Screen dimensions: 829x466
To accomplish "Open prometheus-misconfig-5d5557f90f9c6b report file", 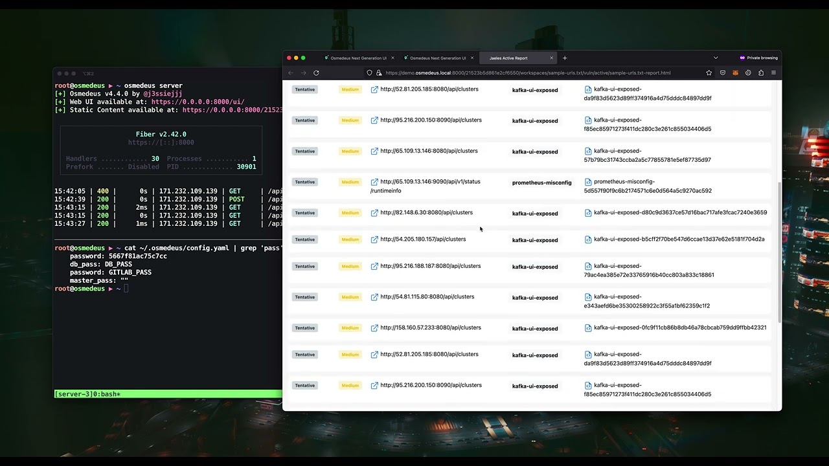I will pos(648,186).
